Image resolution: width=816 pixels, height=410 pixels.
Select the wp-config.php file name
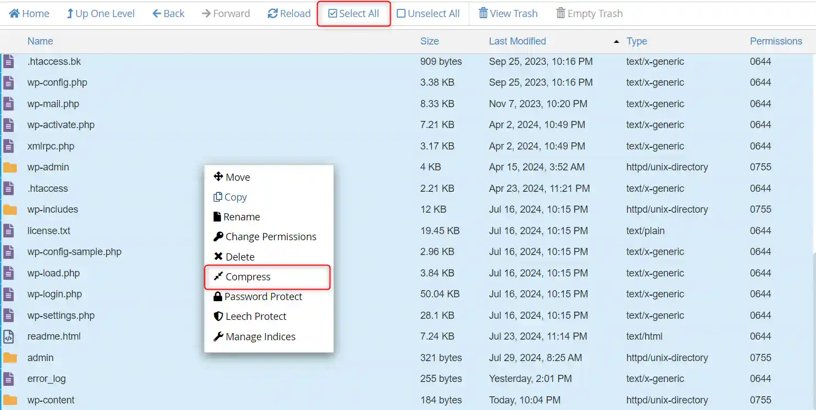(57, 82)
